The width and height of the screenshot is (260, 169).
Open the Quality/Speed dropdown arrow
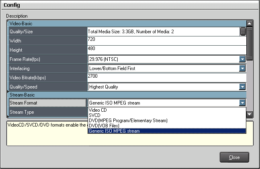coord(242,87)
